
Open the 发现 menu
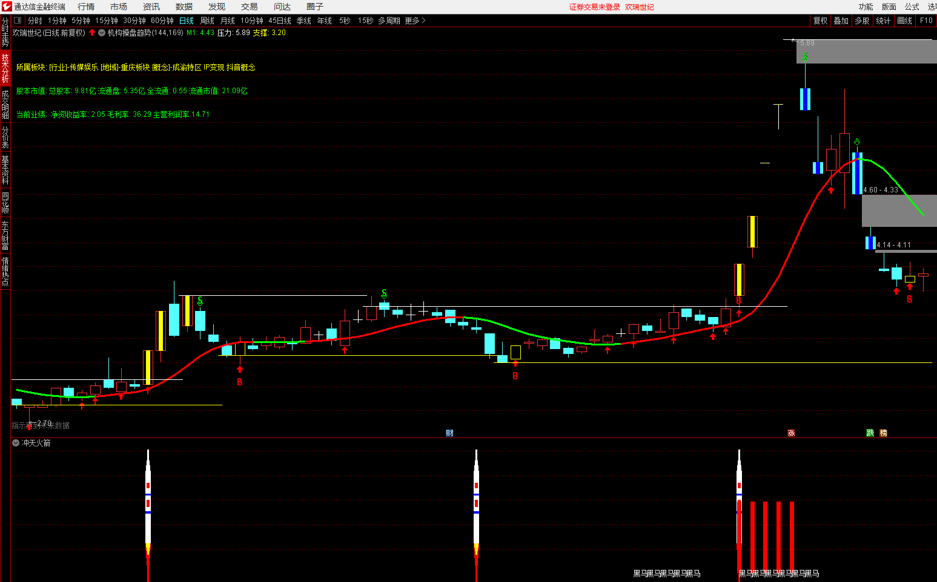tap(217, 7)
